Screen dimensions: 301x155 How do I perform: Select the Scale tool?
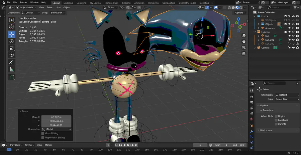(11, 48)
